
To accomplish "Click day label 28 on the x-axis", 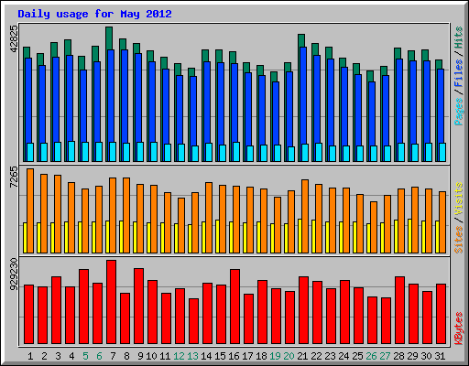I will 398,356.
